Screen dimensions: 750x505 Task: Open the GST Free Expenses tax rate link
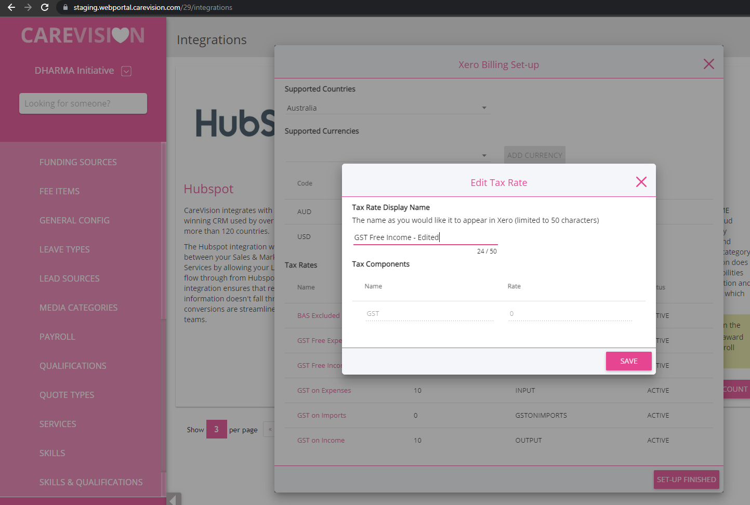pyautogui.click(x=319, y=340)
